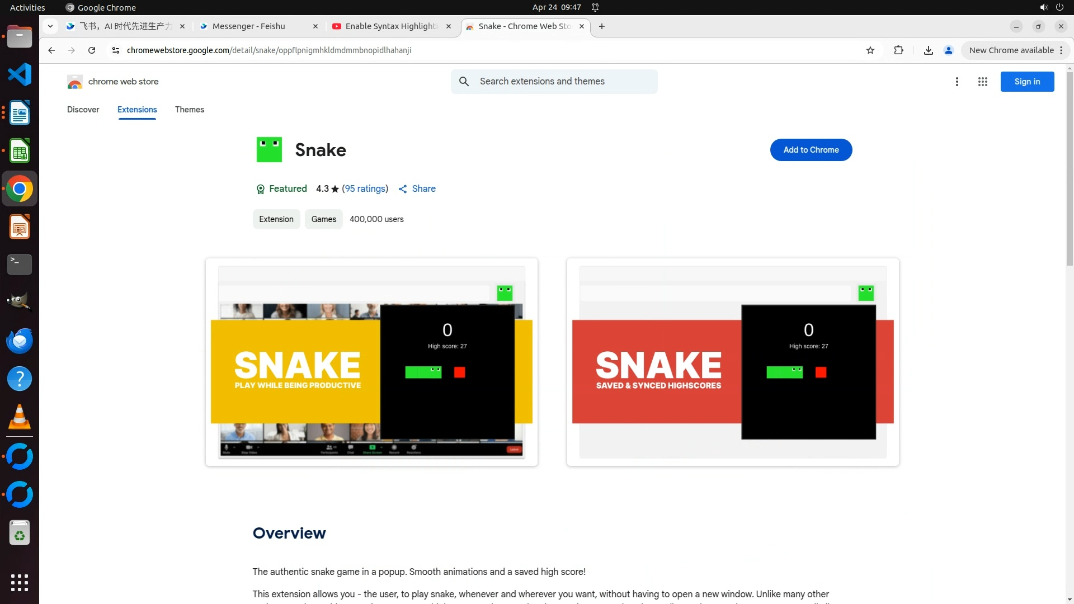The height and width of the screenshot is (604, 1074).
Task: Open New Chrome available update menu
Action: [x=1016, y=50]
